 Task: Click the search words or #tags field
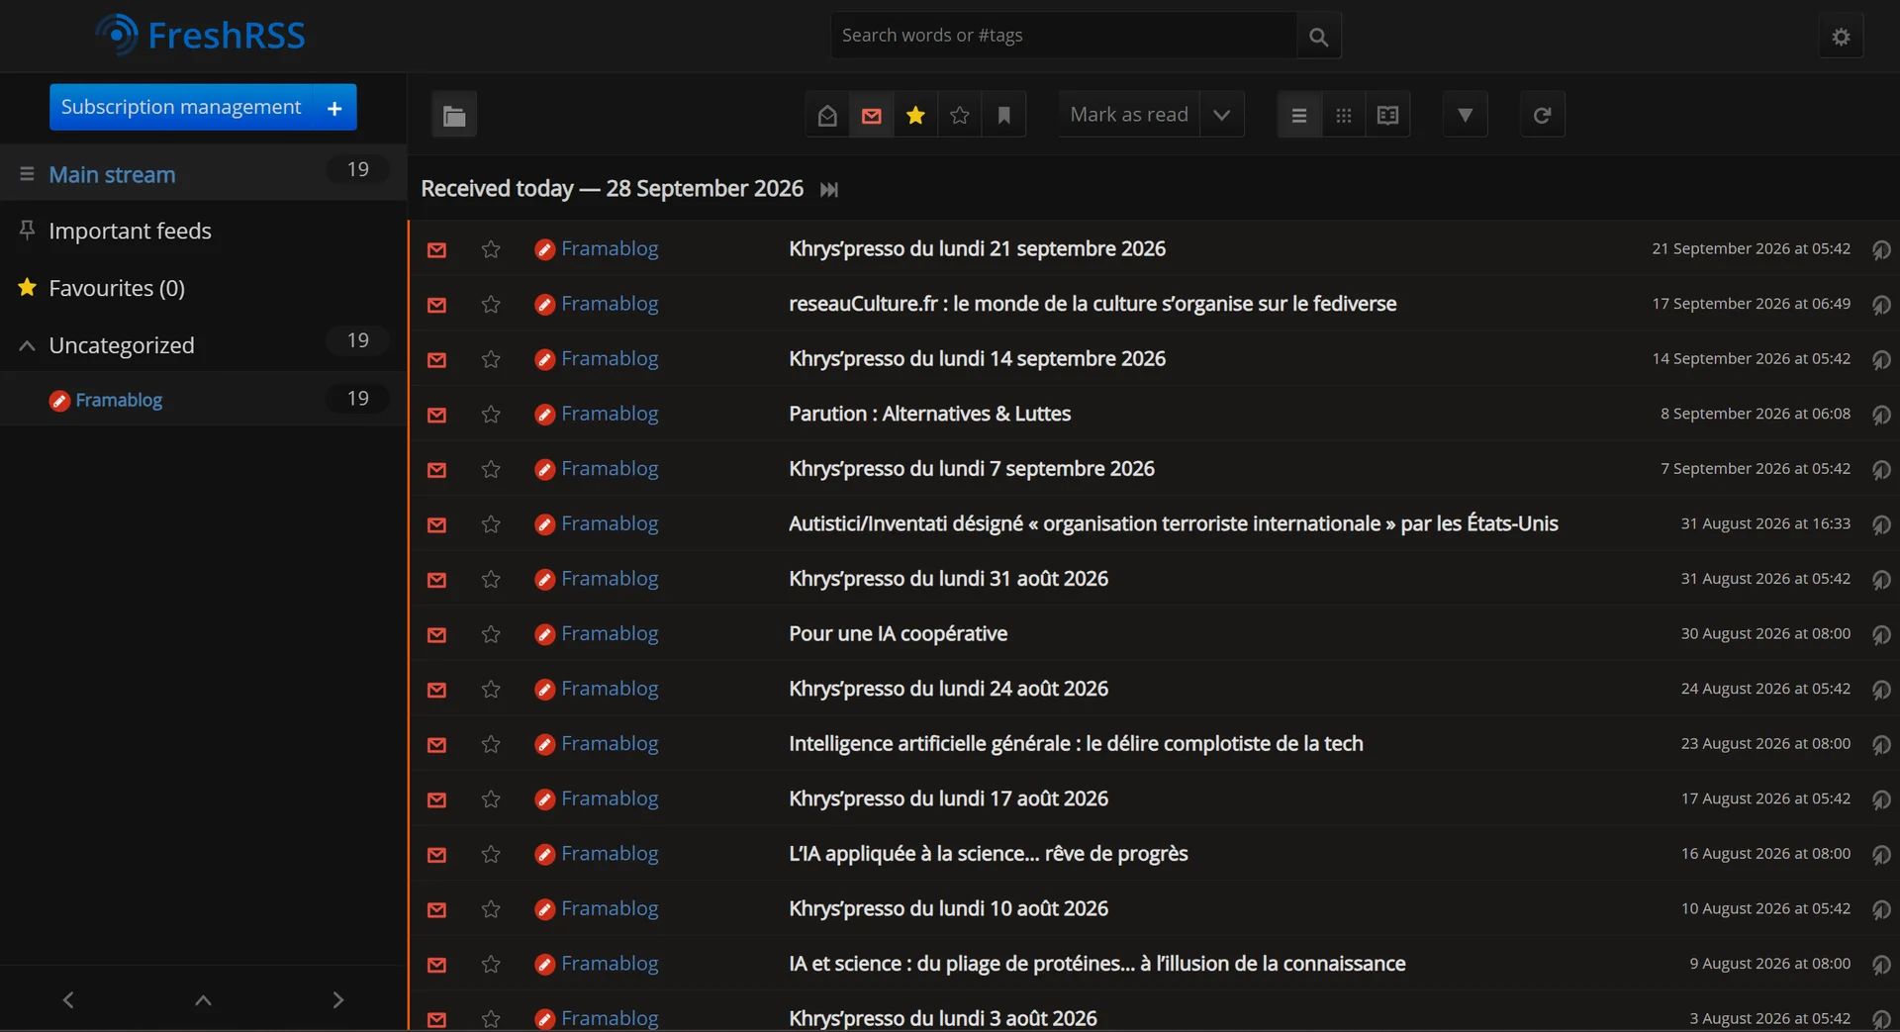point(1064,36)
